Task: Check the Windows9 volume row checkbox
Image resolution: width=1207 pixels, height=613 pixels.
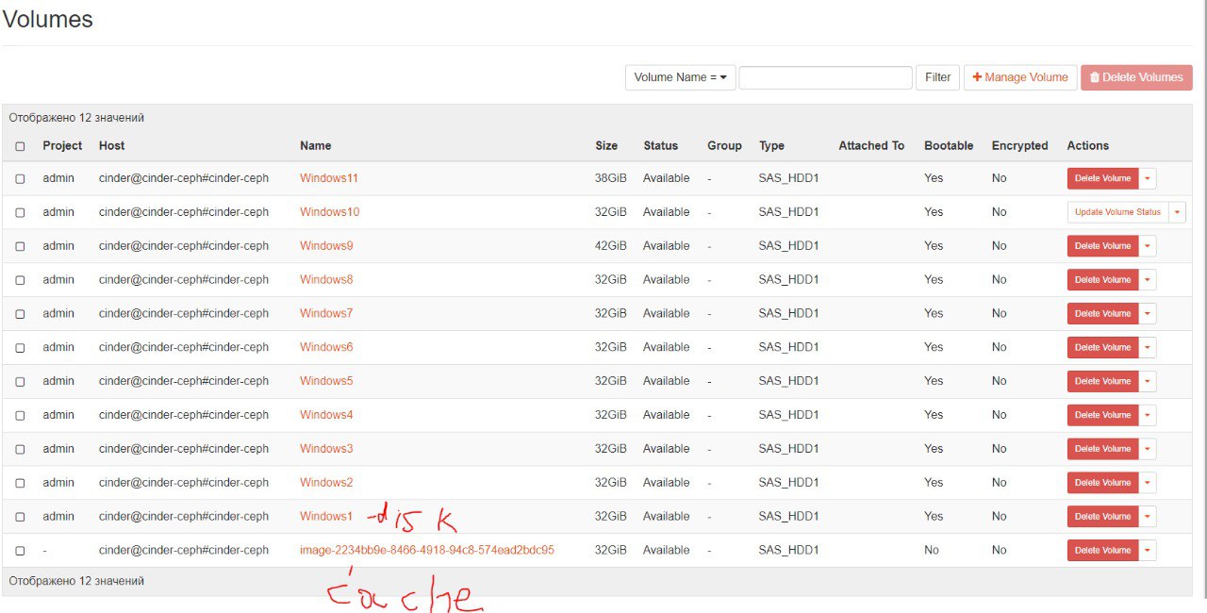Action: (20, 246)
